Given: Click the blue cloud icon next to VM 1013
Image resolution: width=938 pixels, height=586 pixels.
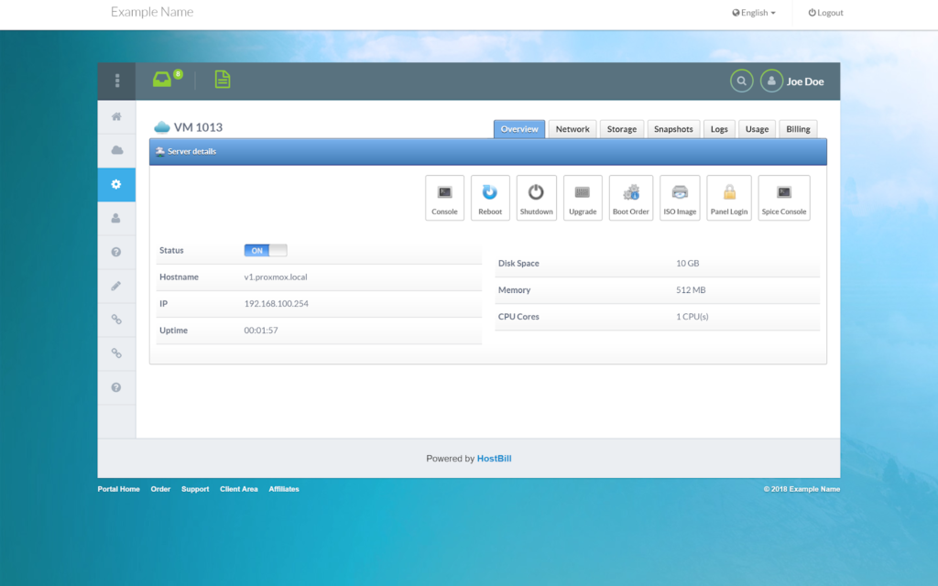Looking at the screenshot, I should pyautogui.click(x=161, y=126).
